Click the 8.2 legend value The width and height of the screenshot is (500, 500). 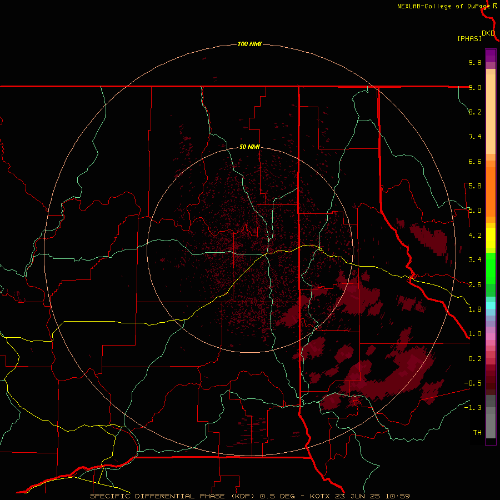pyautogui.click(x=475, y=112)
